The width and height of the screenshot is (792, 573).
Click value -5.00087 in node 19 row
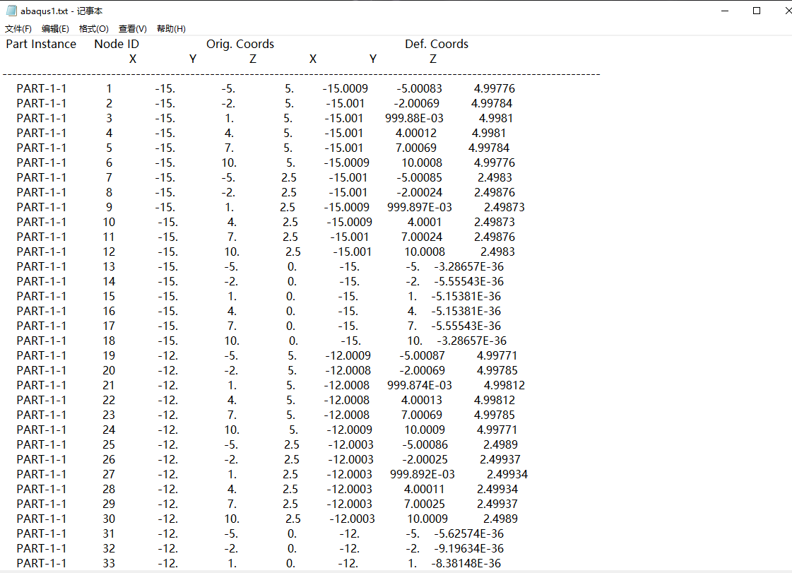(422, 355)
